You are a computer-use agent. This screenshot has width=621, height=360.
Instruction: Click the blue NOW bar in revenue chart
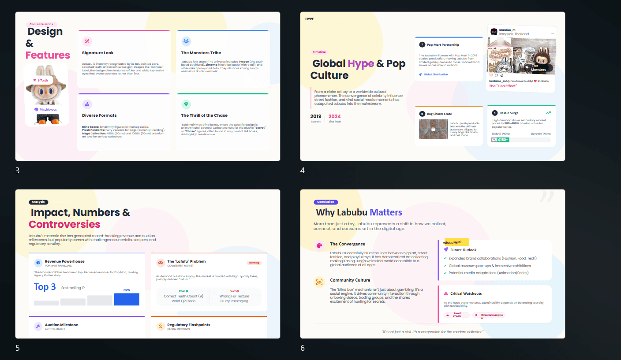point(127,299)
